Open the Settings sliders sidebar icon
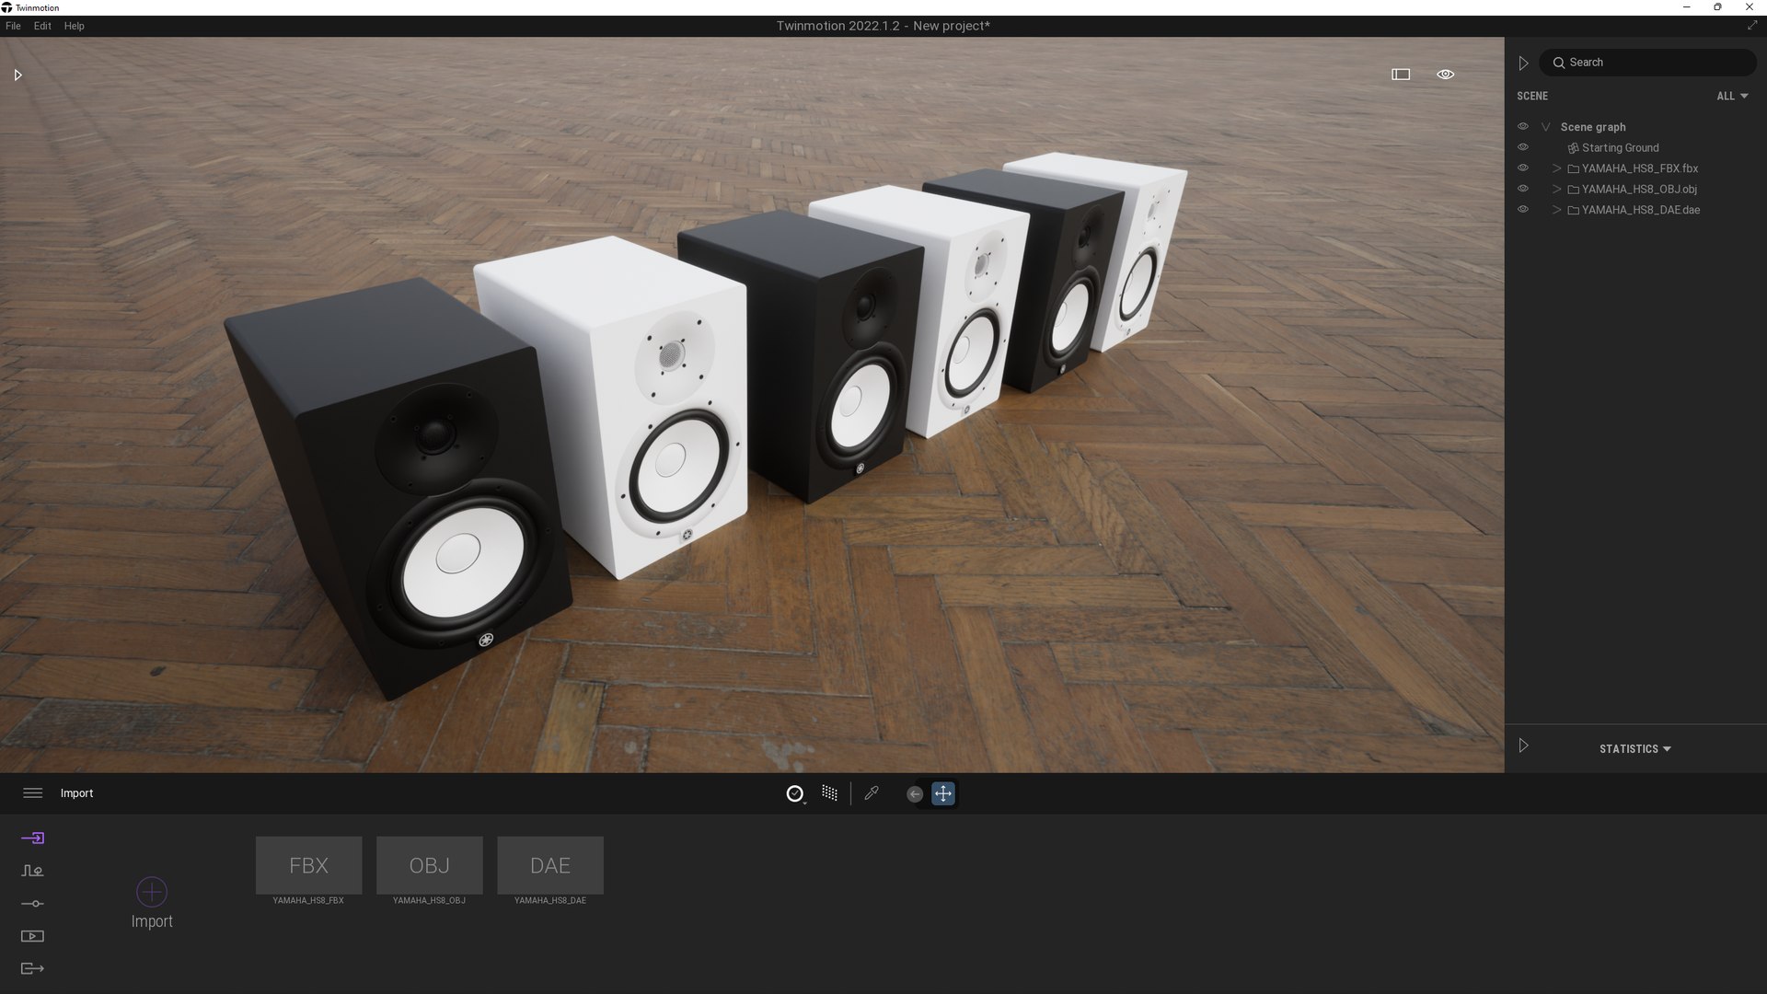 click(32, 904)
